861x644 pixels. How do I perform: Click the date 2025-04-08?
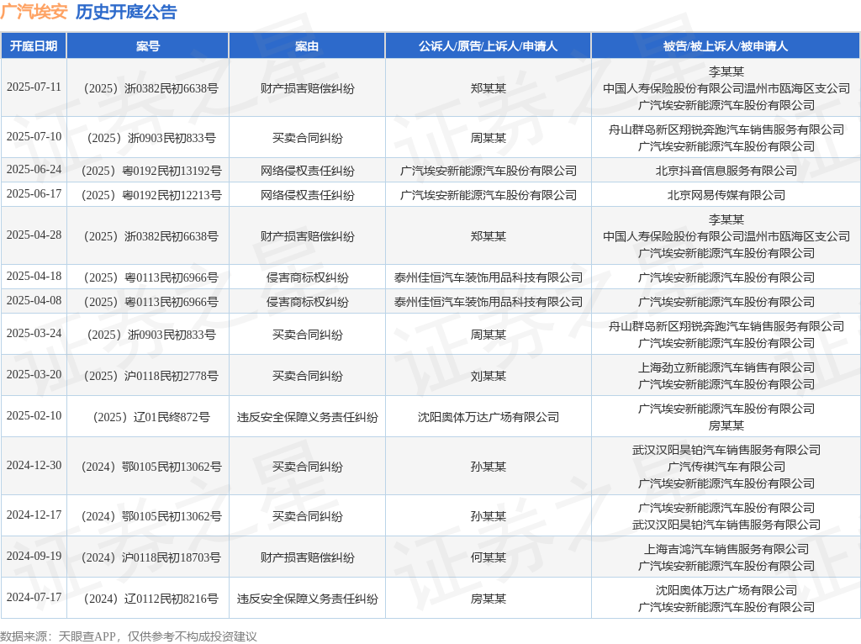coord(34,301)
